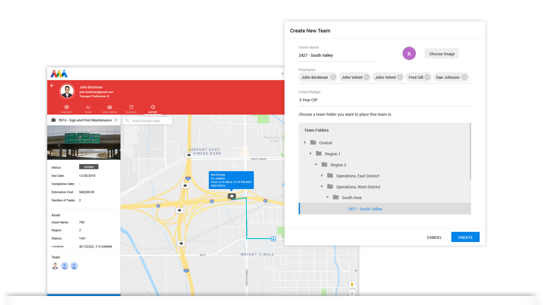Remove the second John Velvet chip
Image resolution: width=543 pixels, height=305 pixels.
[400, 77]
